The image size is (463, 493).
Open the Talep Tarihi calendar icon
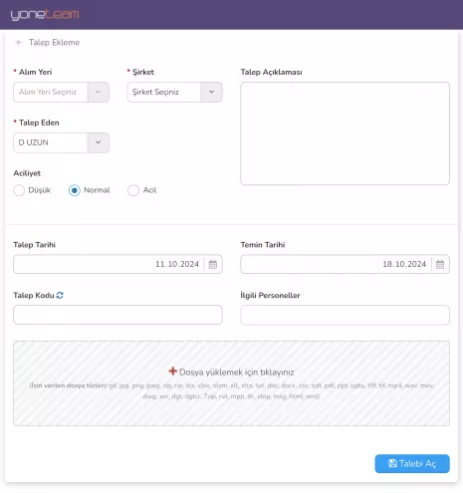[213, 264]
